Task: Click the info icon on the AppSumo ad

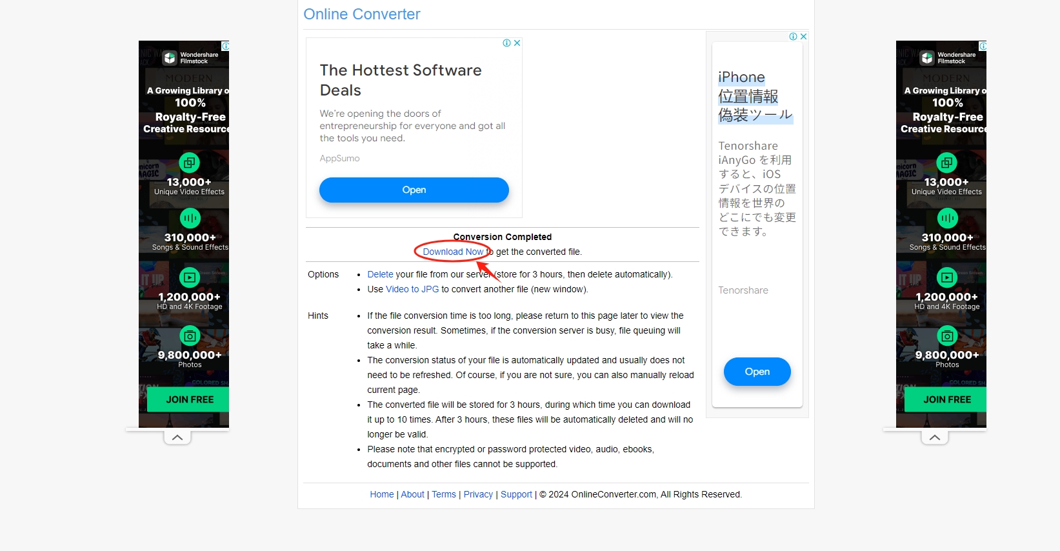Action: click(x=507, y=43)
